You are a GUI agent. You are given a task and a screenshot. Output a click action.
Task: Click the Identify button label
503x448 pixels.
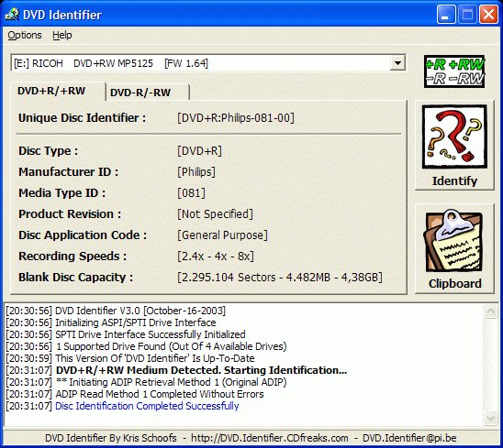point(454,180)
